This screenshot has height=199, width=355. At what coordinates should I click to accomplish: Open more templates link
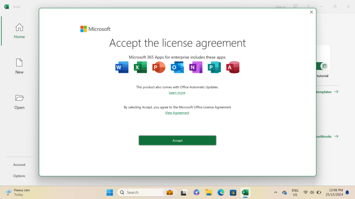point(327,92)
